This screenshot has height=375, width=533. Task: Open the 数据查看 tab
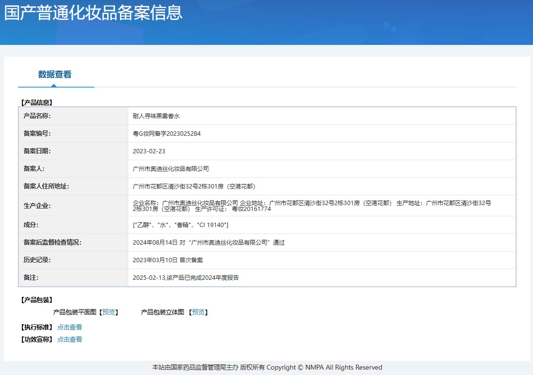point(55,74)
